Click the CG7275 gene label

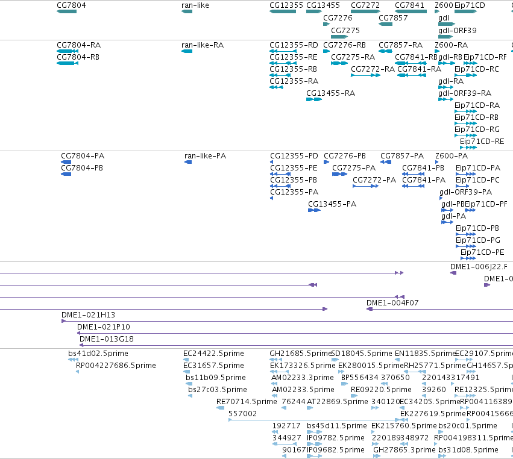click(x=345, y=30)
